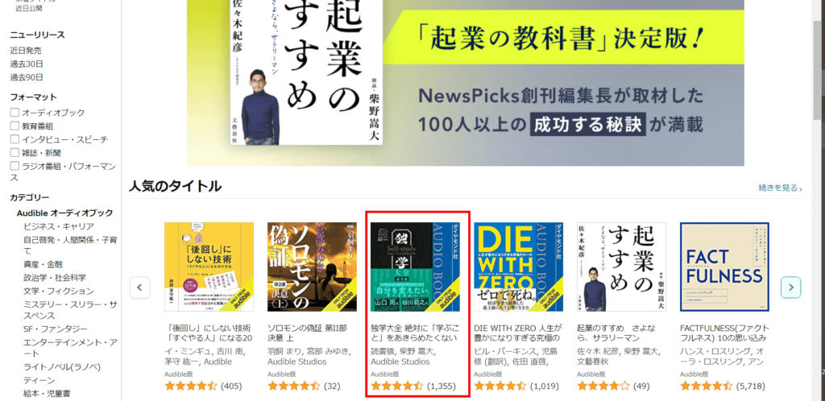Open the ソロモンの偽証 book cover

312,267
